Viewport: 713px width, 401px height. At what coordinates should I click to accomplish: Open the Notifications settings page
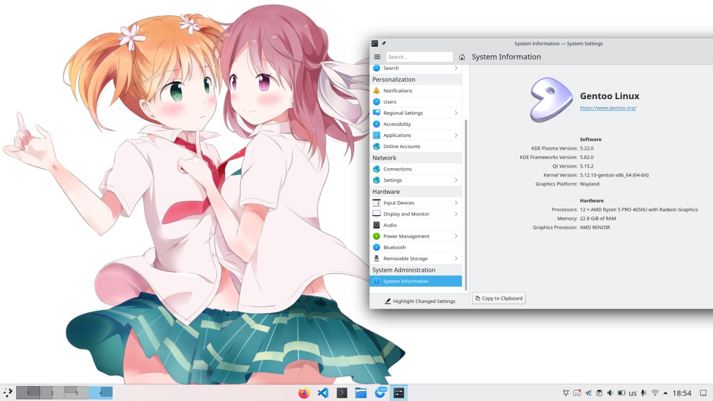tap(416, 91)
